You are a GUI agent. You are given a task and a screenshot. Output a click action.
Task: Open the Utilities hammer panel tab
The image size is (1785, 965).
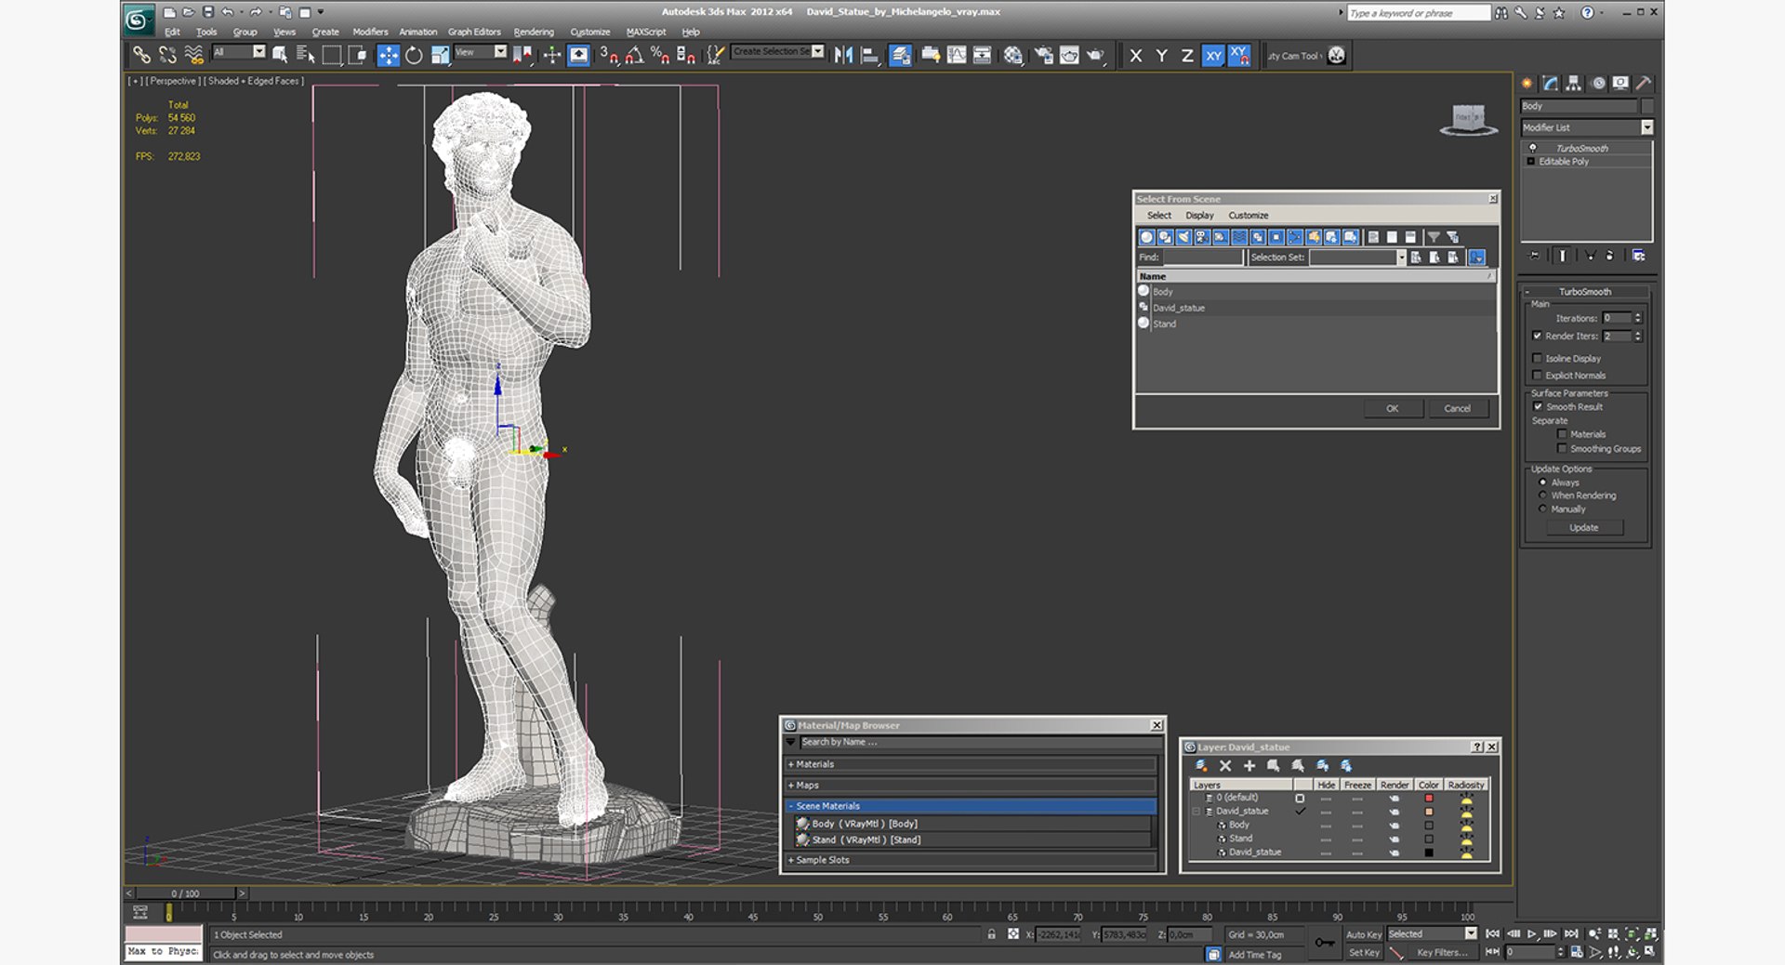coord(1644,84)
